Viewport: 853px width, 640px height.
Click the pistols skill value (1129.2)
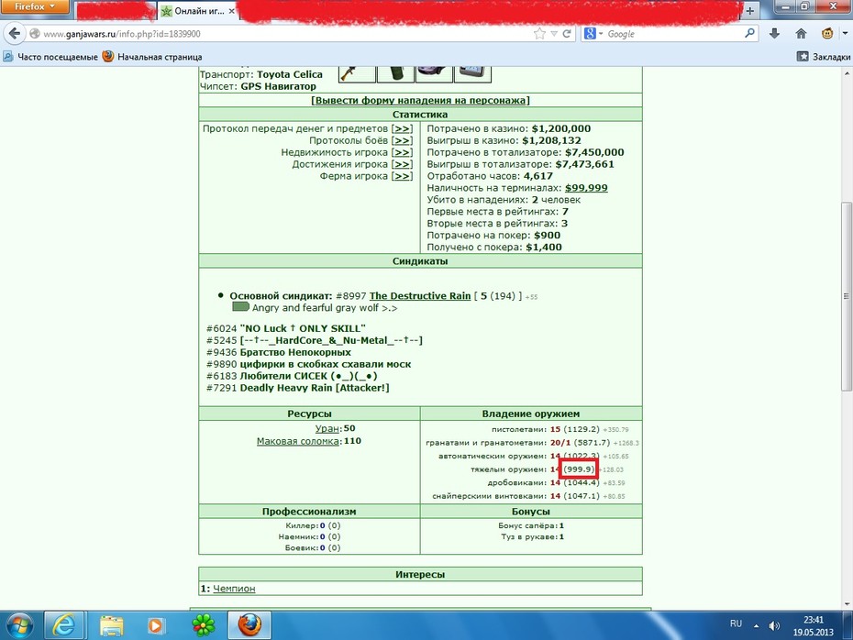(x=581, y=429)
